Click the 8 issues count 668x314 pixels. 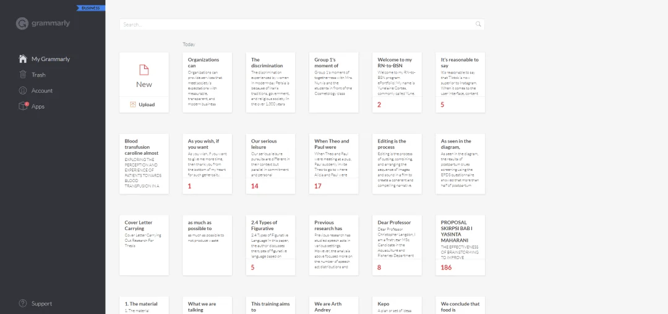click(379, 268)
